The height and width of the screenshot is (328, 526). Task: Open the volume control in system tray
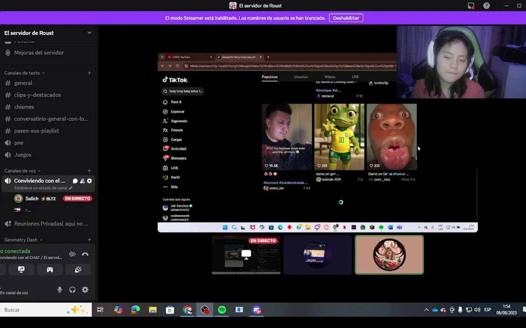tap(477, 310)
